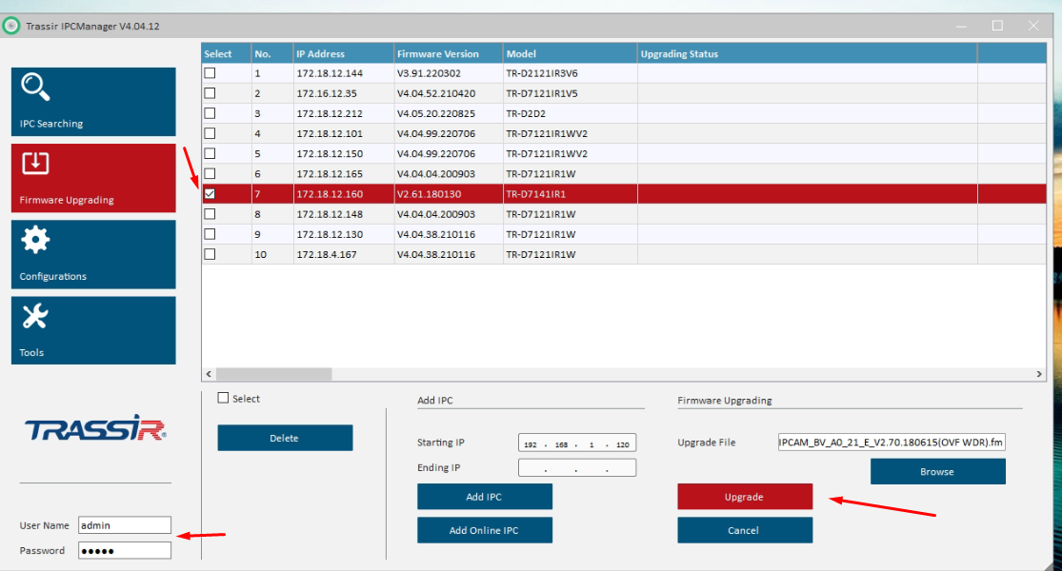The image size is (1062, 571).
Task: Browse for an upgrade file
Action: click(938, 471)
